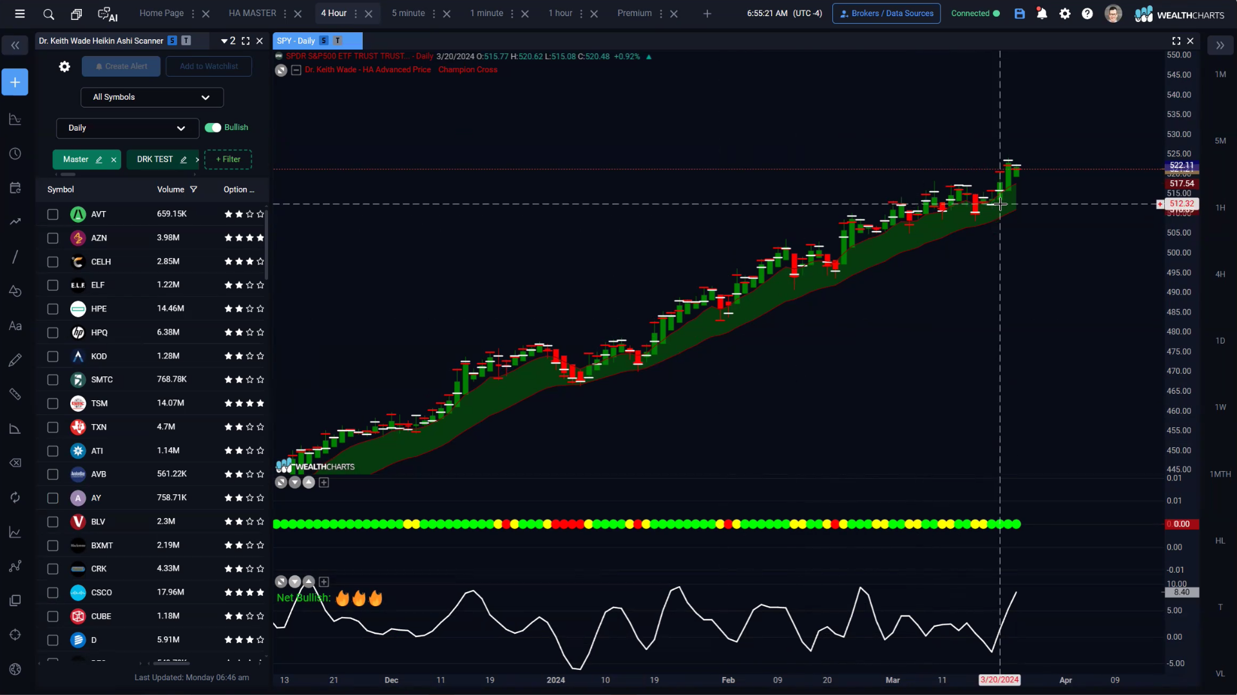Check the TSM symbol checkbox
The height and width of the screenshot is (695, 1237).
tap(53, 403)
